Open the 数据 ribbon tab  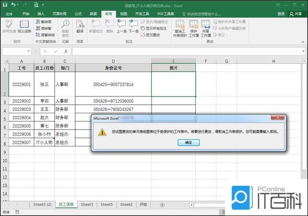(x=93, y=14)
